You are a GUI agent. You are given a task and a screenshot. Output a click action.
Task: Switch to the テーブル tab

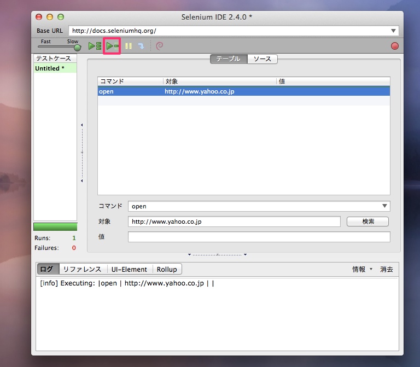coord(229,59)
